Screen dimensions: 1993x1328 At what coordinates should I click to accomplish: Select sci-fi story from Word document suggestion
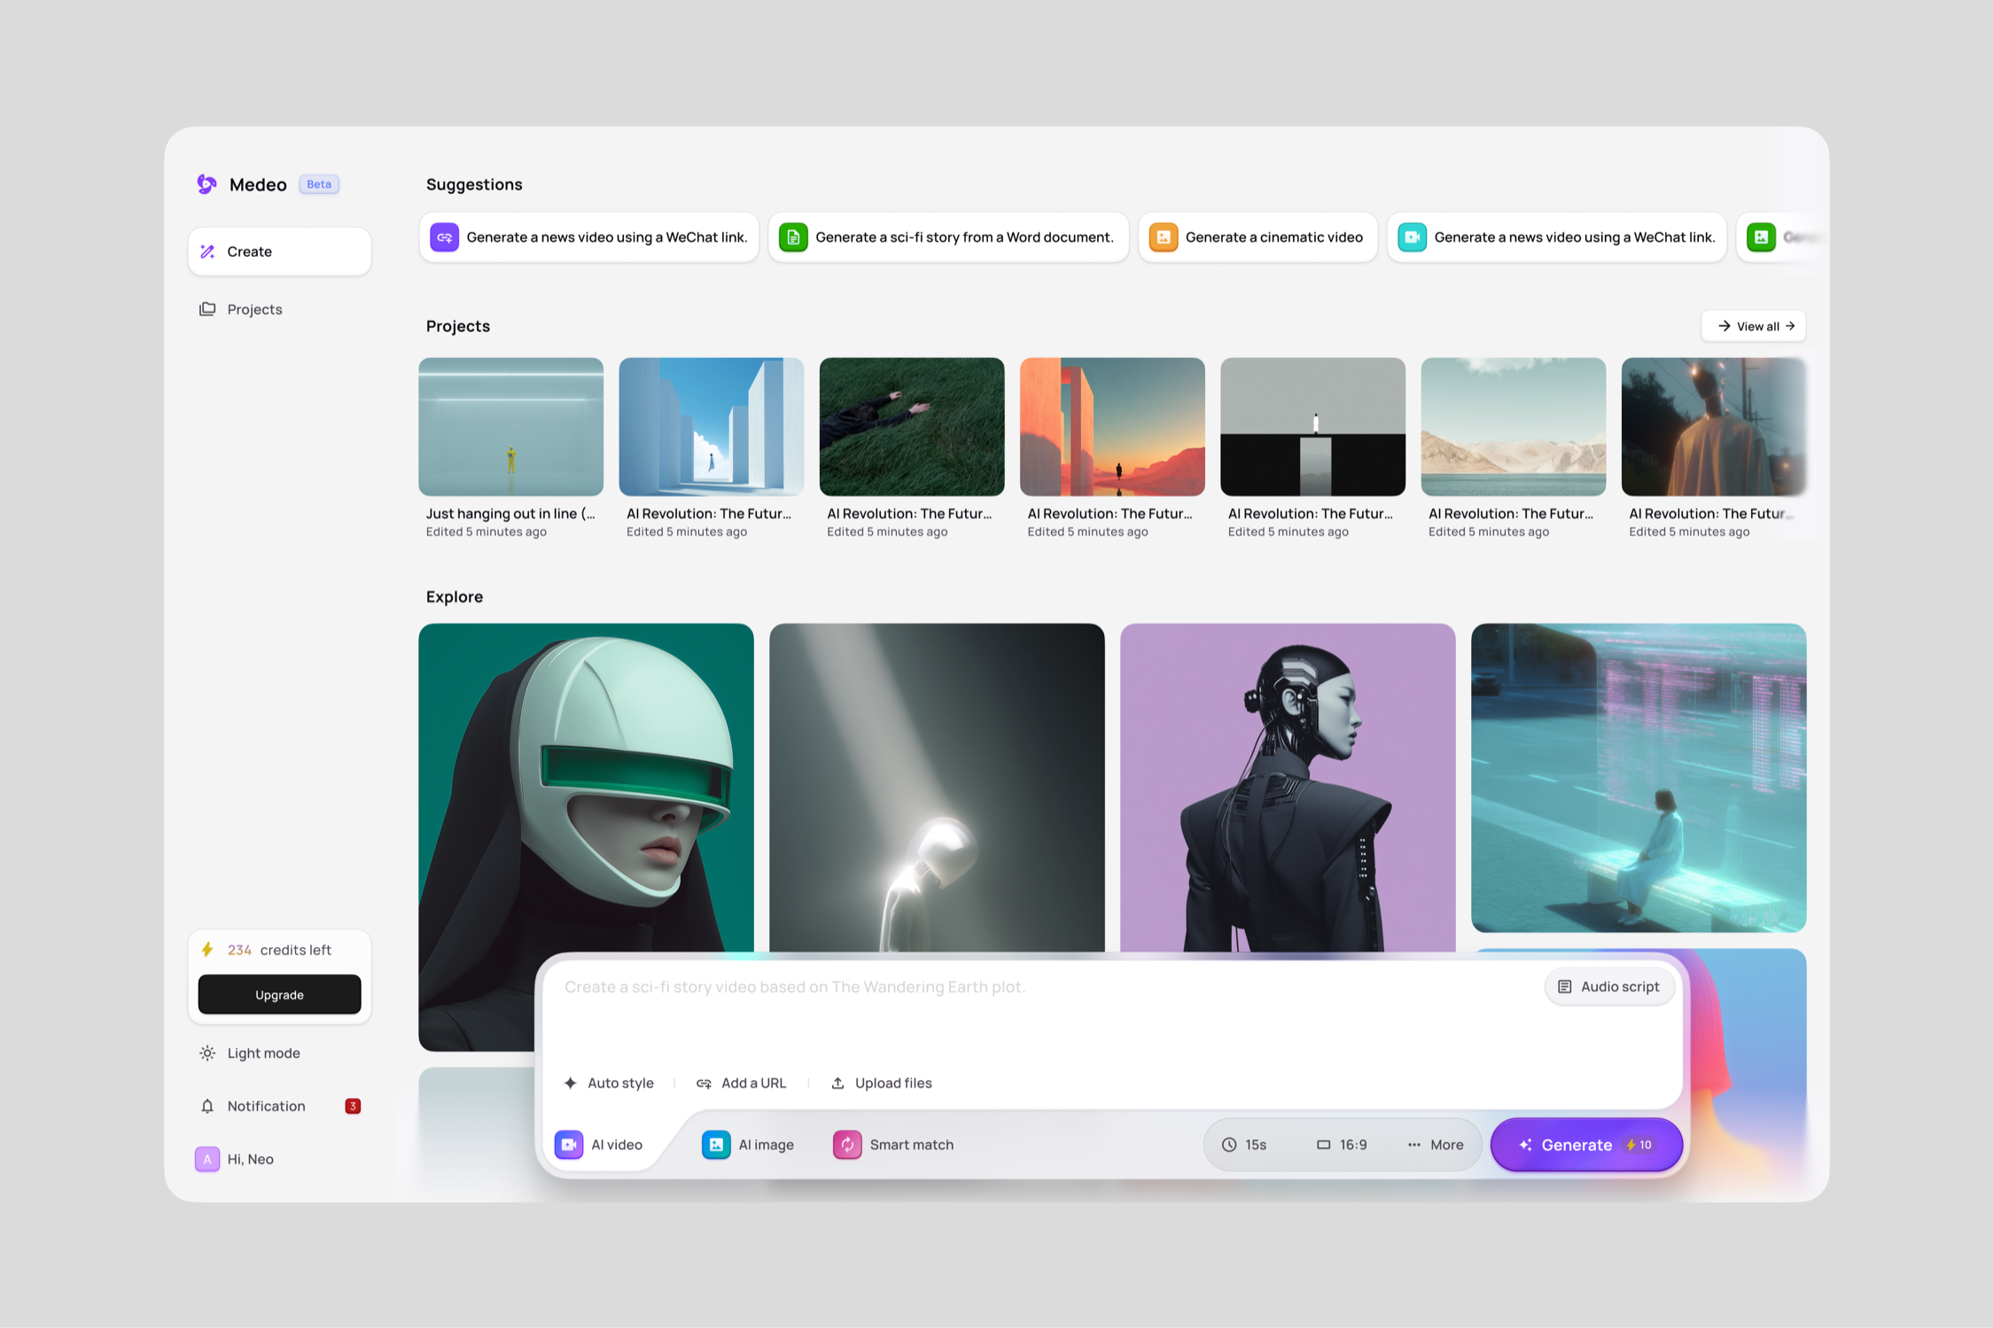pos(947,237)
